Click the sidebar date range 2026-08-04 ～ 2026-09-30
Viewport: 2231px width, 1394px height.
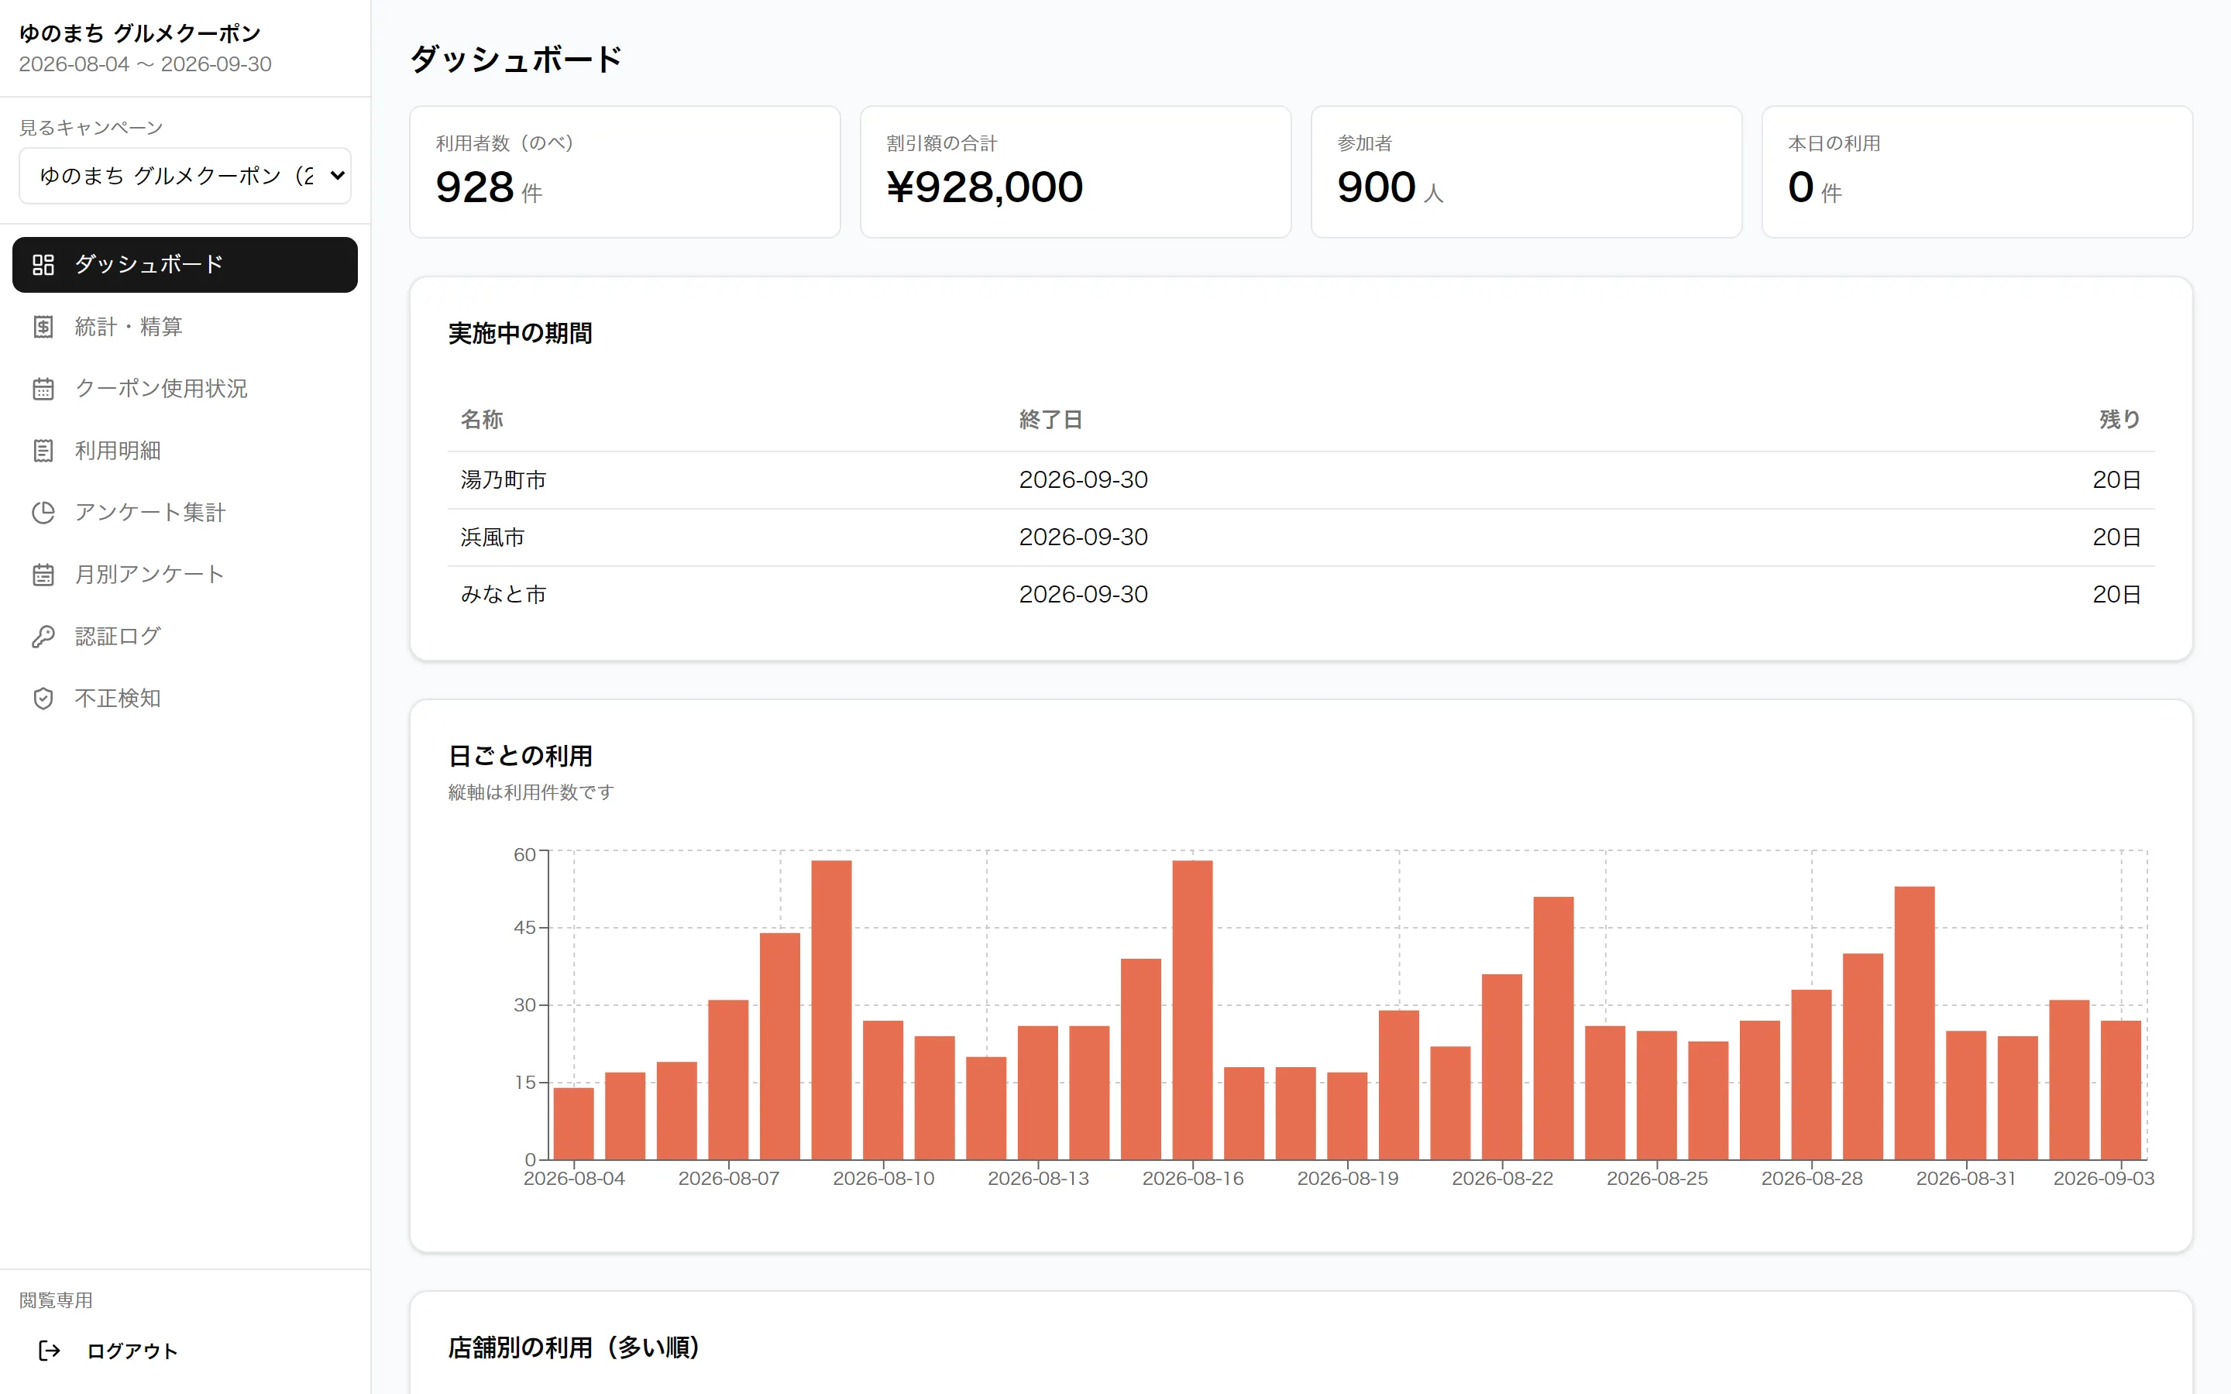pyautogui.click(x=146, y=64)
